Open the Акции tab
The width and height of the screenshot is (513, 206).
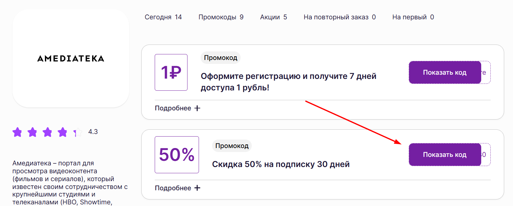click(273, 17)
